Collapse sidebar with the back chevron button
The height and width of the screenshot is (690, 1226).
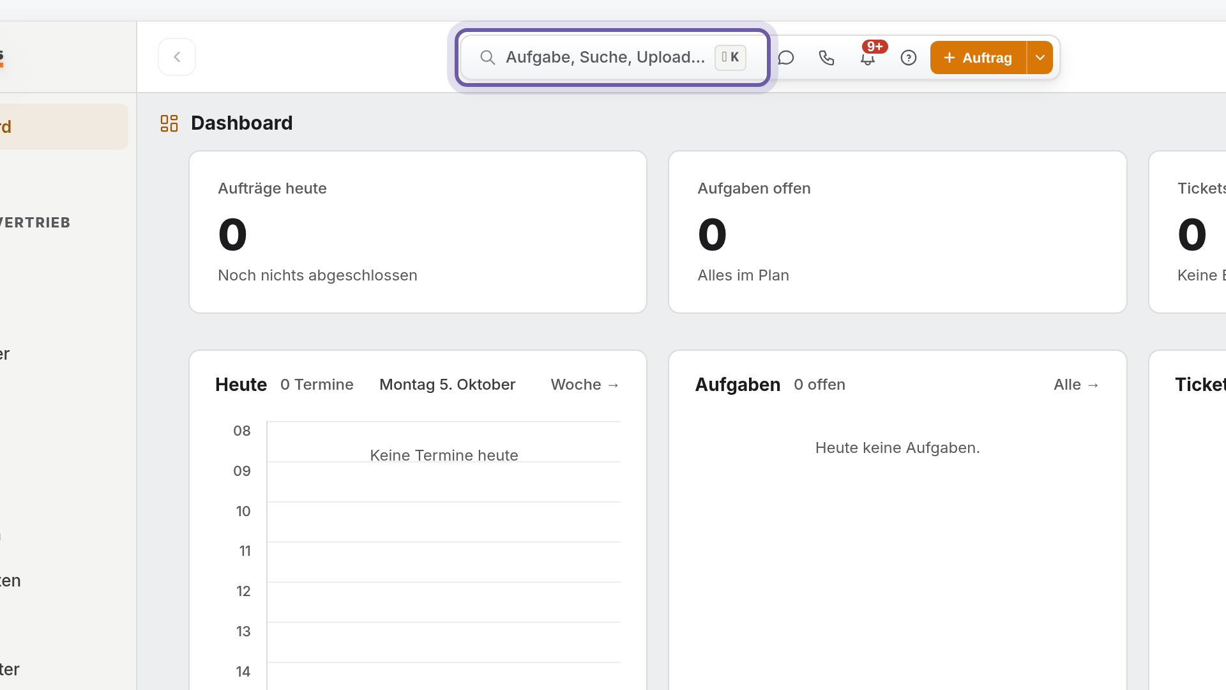click(x=177, y=57)
